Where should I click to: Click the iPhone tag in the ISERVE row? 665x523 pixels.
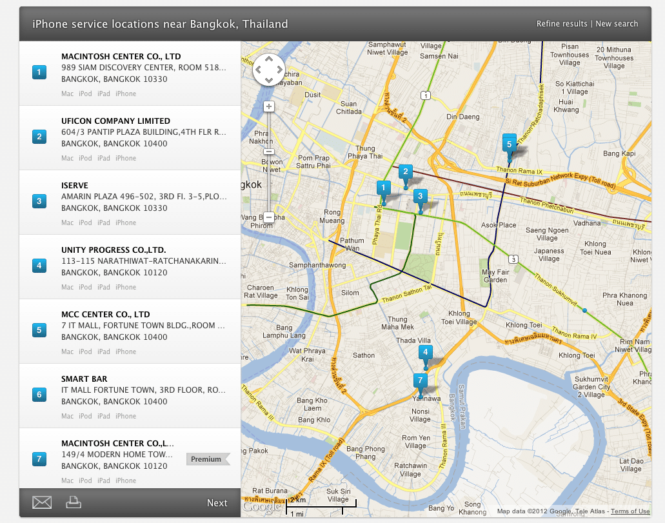(x=126, y=222)
